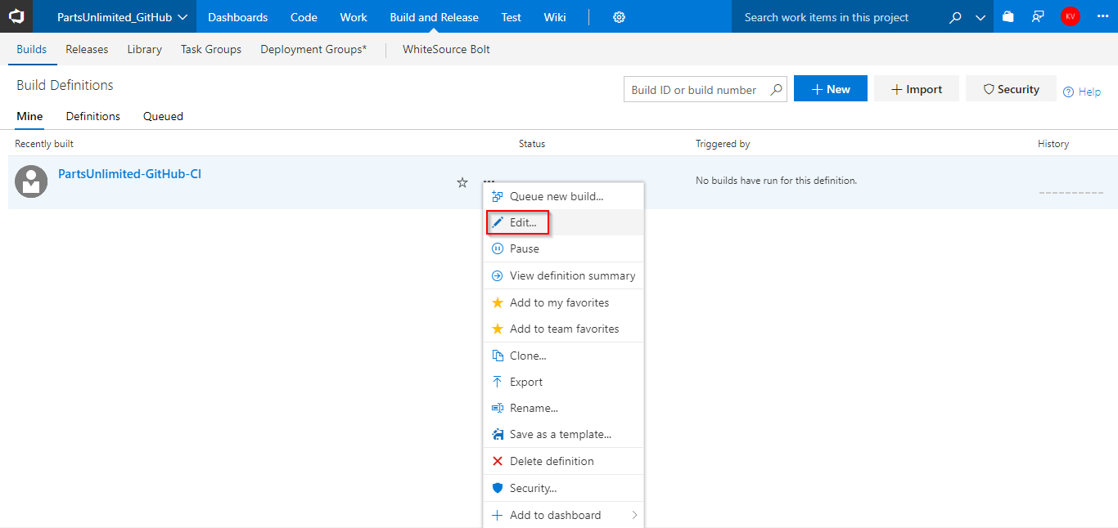Choose Add to team favorites
The height and width of the screenshot is (528, 1118).
tap(564, 329)
